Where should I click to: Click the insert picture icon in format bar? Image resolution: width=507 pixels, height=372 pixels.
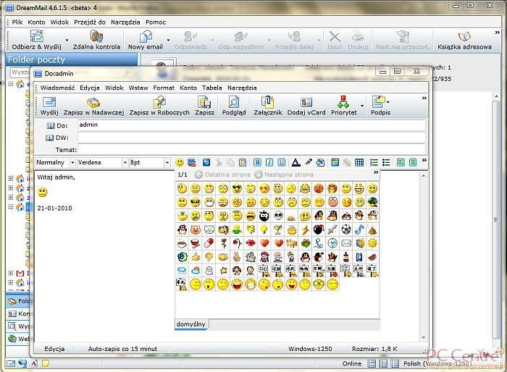(x=335, y=162)
